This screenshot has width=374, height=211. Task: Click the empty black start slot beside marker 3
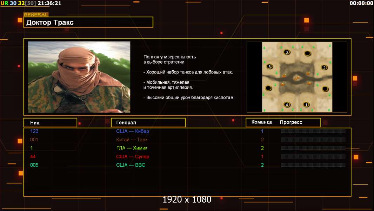coord(307,53)
